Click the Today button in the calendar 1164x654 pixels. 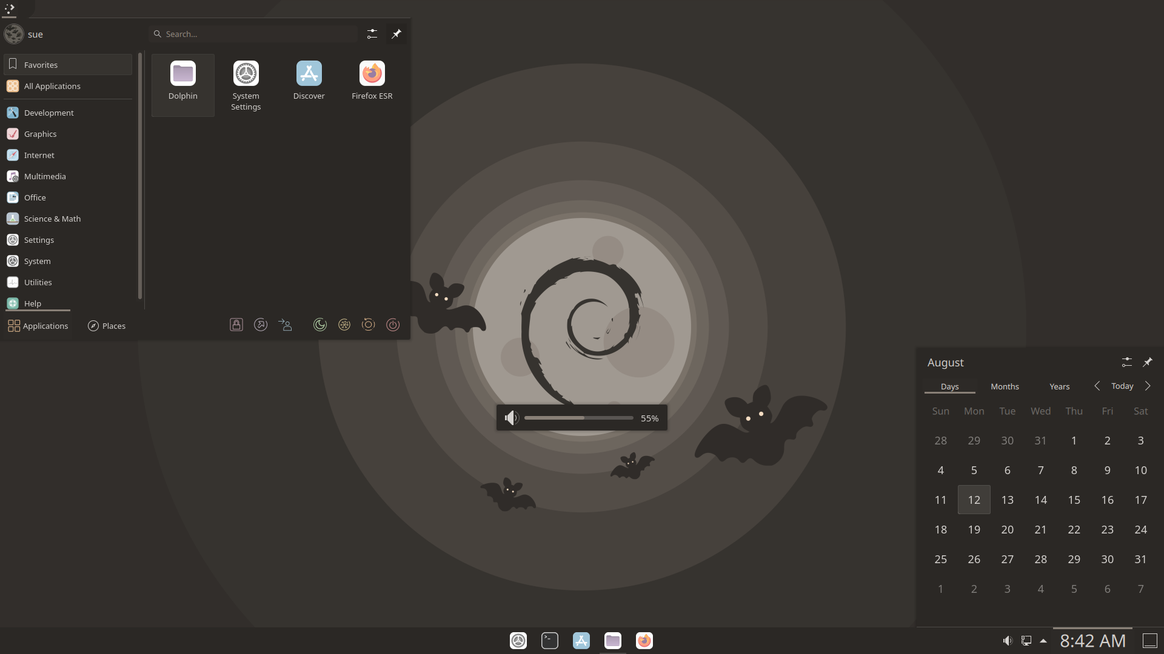point(1122,386)
